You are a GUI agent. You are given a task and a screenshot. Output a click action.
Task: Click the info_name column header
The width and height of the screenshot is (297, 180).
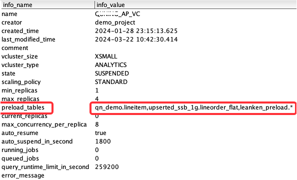tap(17, 4)
